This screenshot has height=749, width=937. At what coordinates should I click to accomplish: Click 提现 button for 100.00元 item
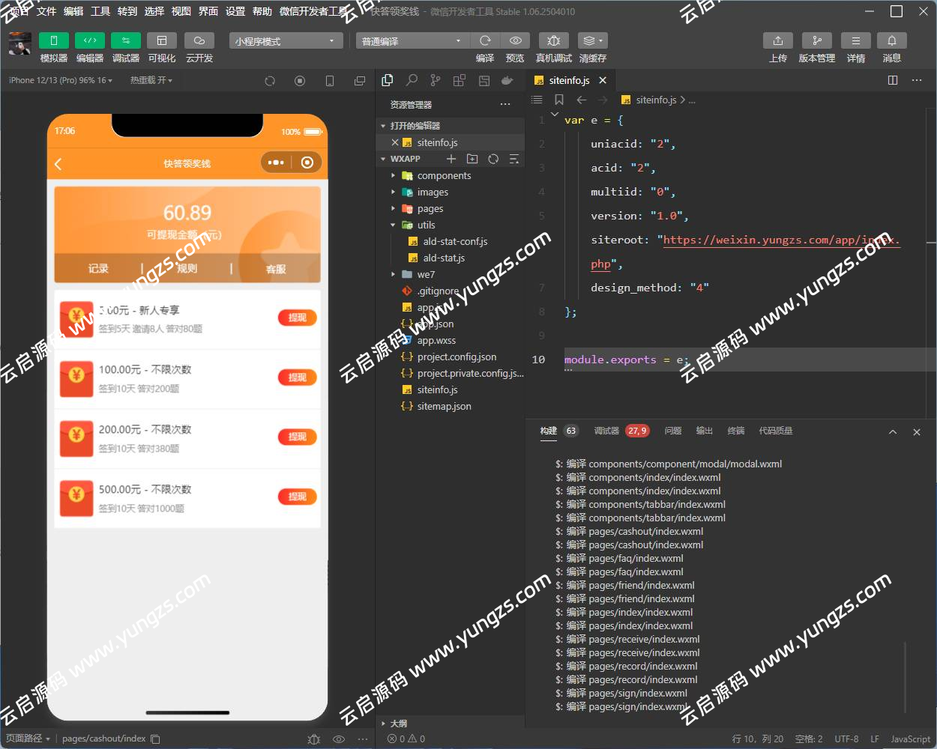[x=297, y=377]
